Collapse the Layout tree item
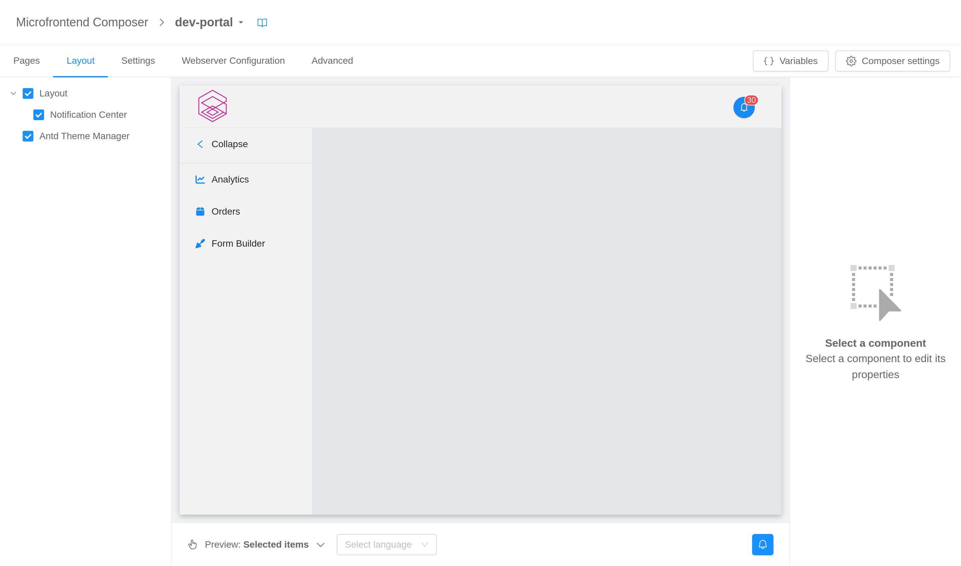Viewport: 961px width, 566px height. click(13, 93)
